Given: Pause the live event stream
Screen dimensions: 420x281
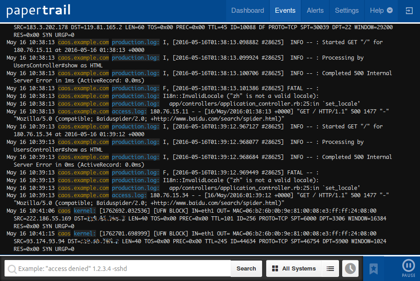Looking at the screenshot, I should (x=408, y=268).
